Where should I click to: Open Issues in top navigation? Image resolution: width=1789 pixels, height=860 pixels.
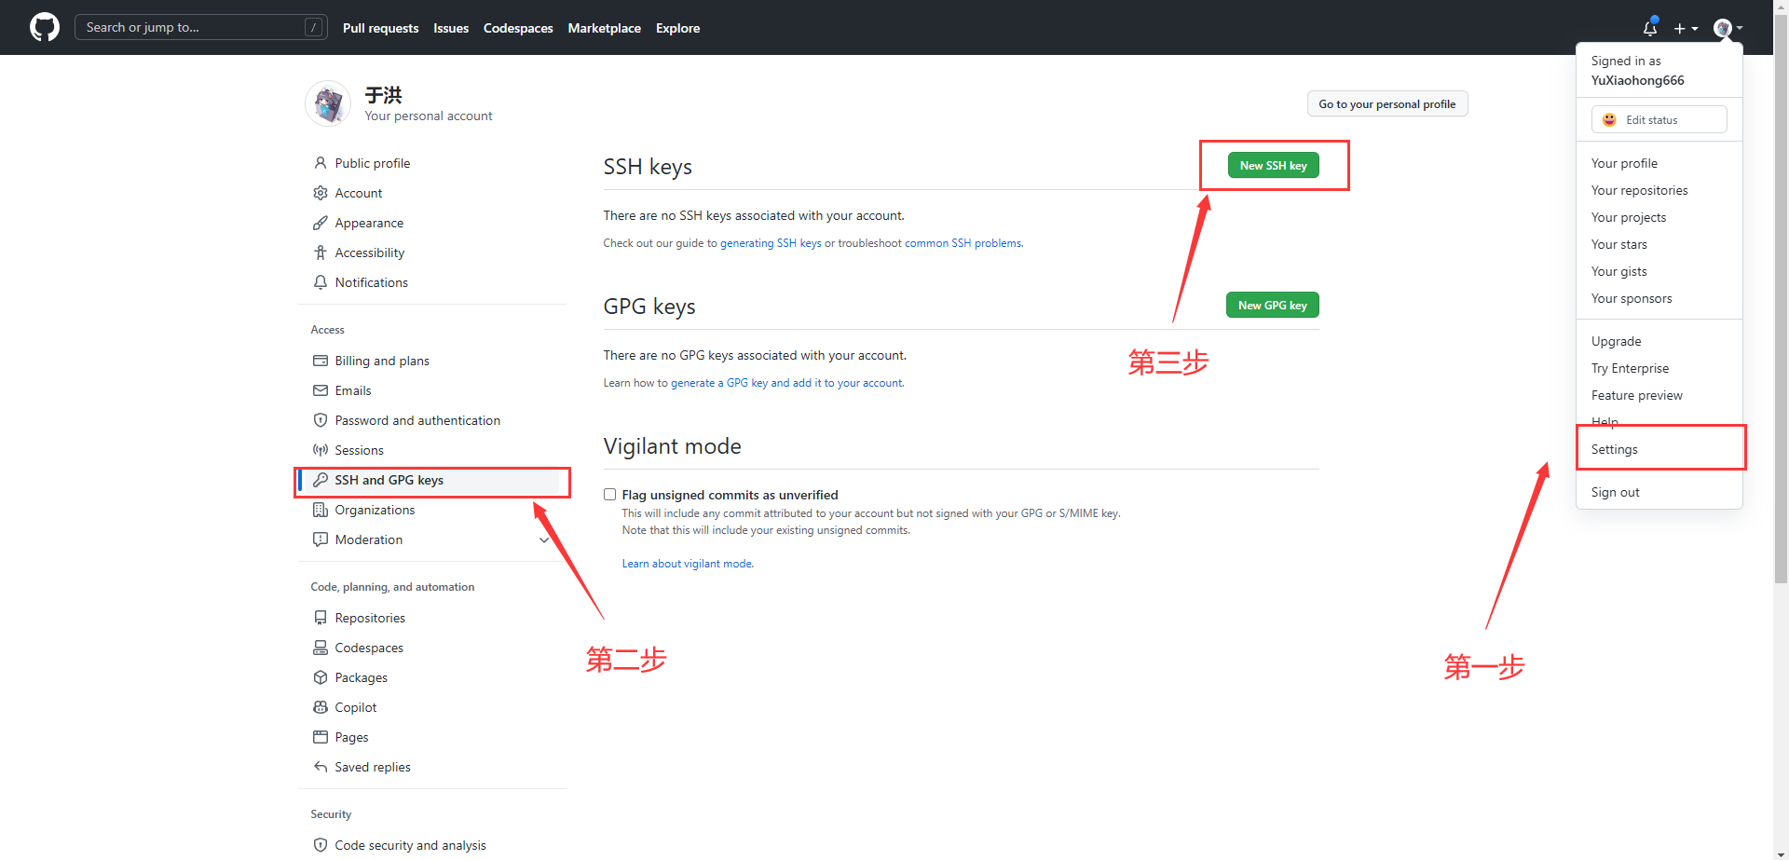451,28
